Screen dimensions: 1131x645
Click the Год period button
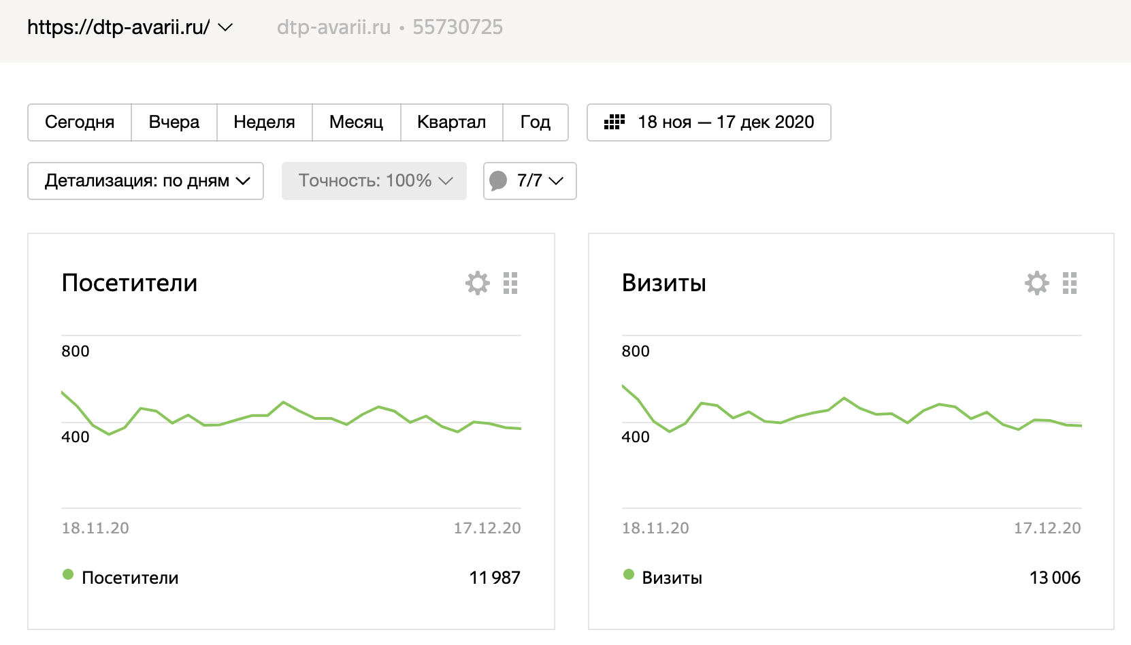click(x=535, y=122)
